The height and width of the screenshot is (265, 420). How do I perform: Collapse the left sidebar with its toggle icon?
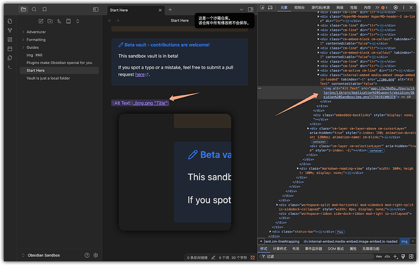coord(96,9)
